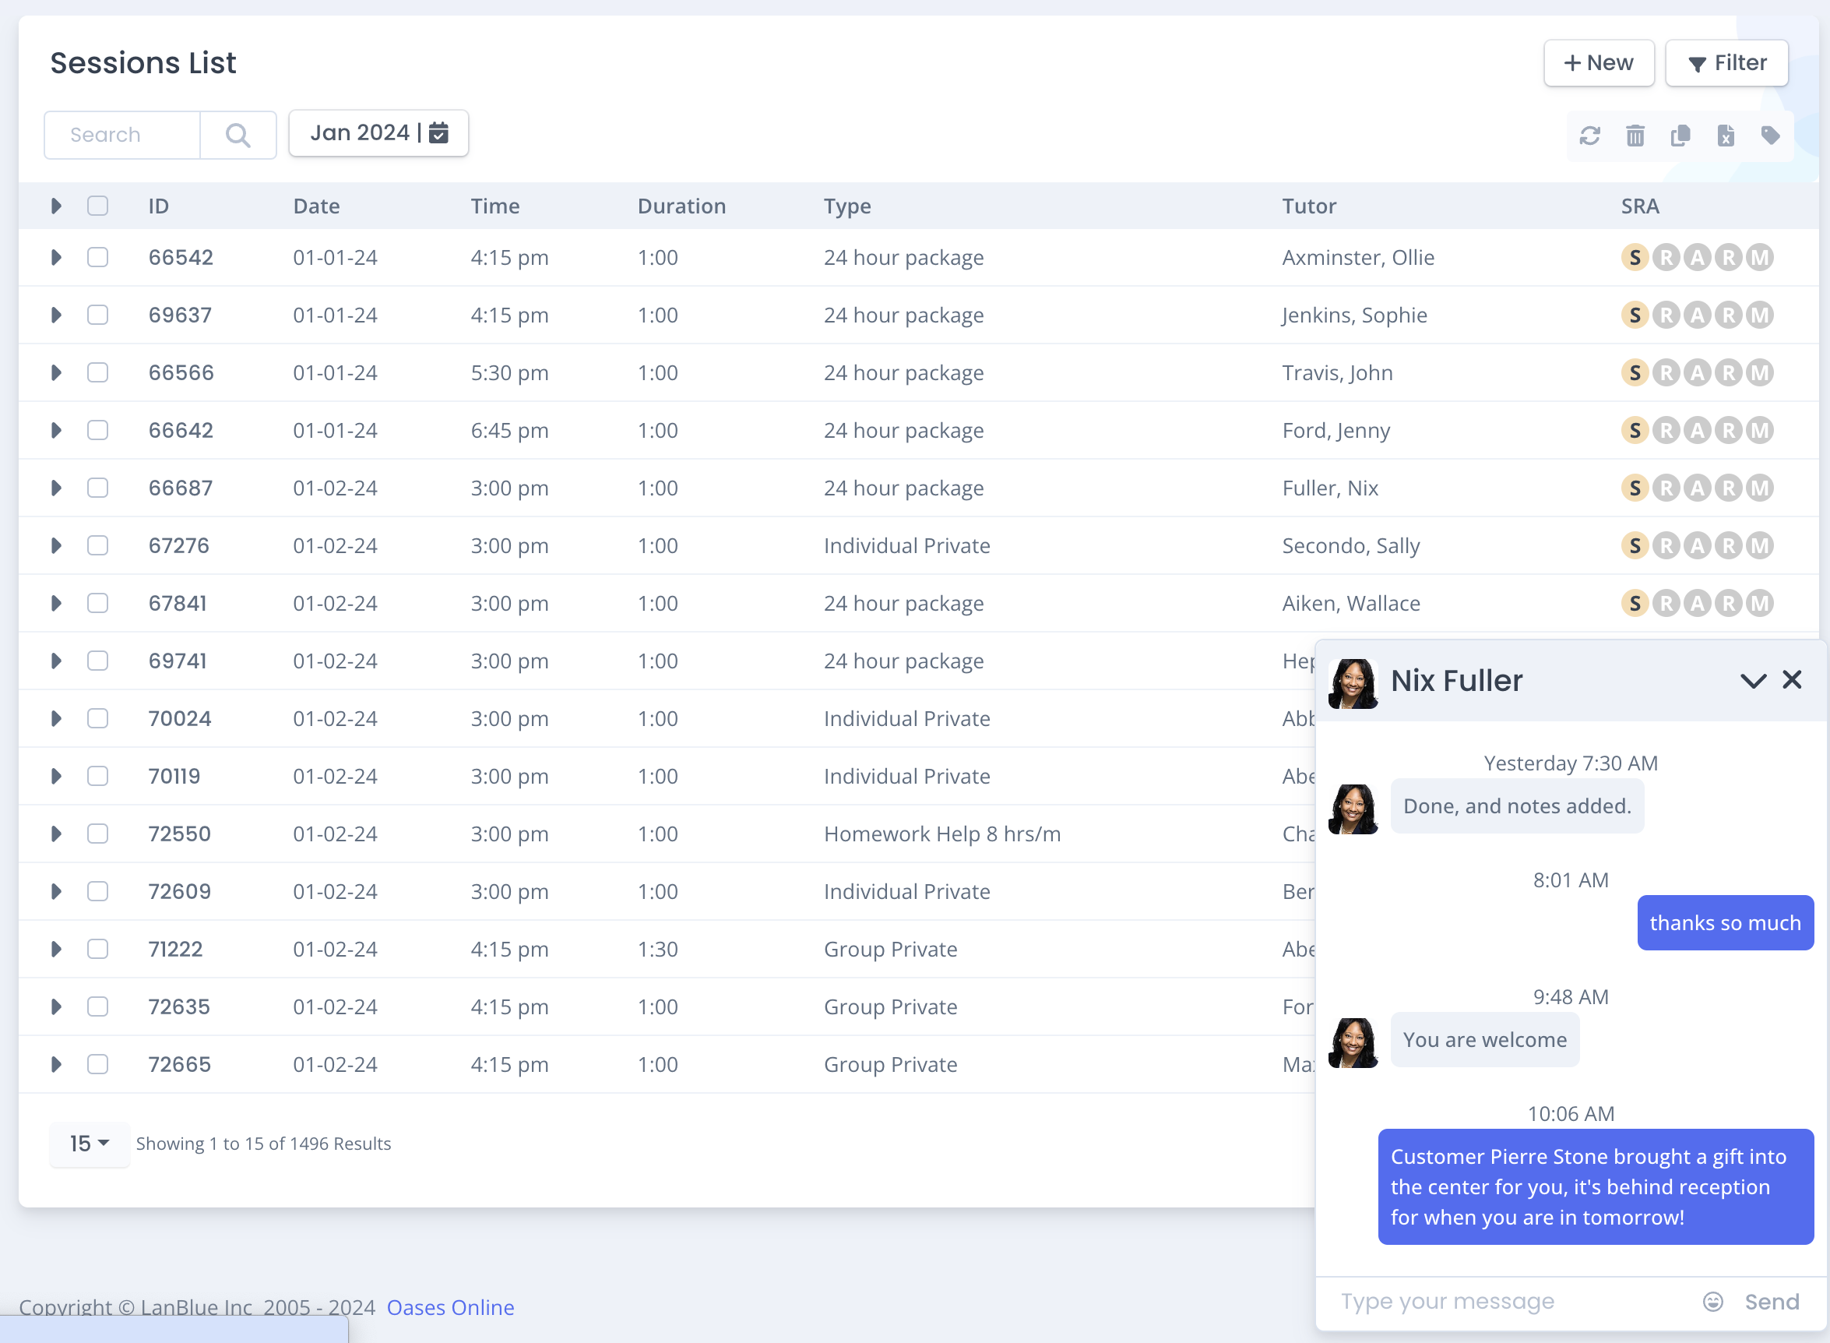This screenshot has width=1830, height=1343.
Task: Click the first R badge for session 69637
Action: click(x=1666, y=315)
